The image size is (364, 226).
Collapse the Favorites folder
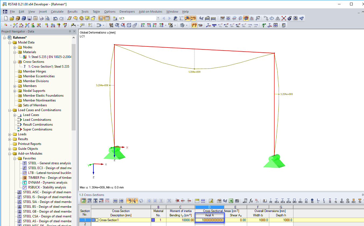click(15, 158)
